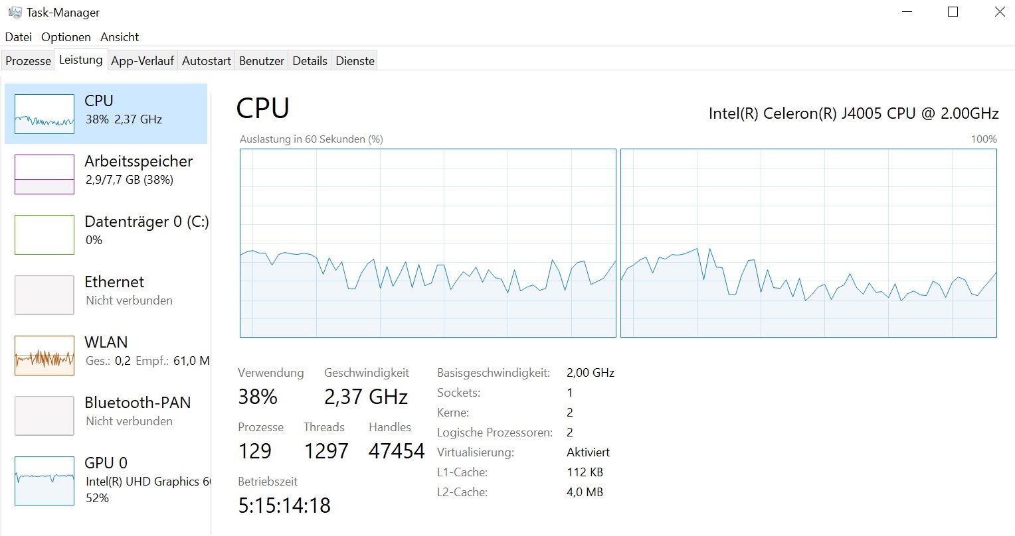Open the Details tab
This screenshot has height=536, width=1015.
(x=310, y=60)
